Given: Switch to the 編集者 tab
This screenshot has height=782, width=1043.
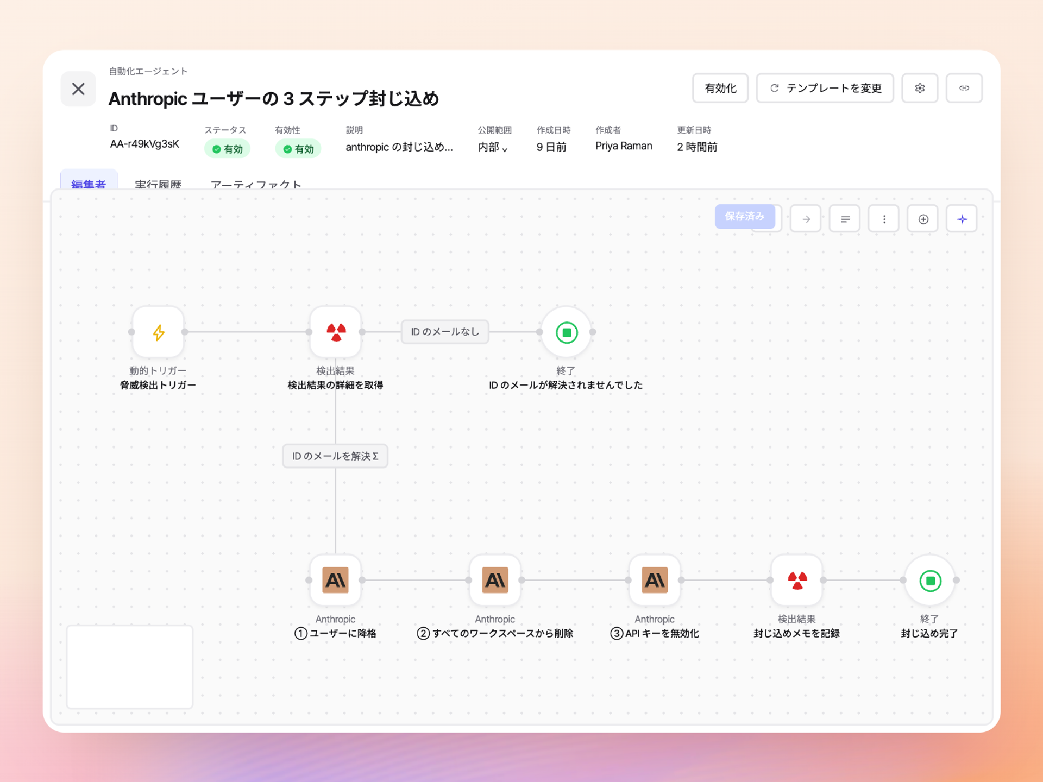Looking at the screenshot, I should point(89,183).
